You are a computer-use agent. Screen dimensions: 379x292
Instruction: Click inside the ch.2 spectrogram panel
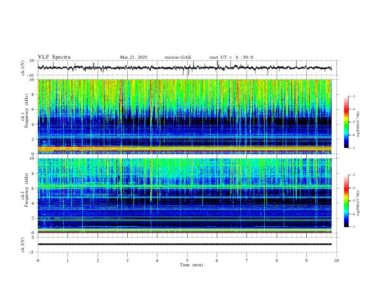(185, 196)
